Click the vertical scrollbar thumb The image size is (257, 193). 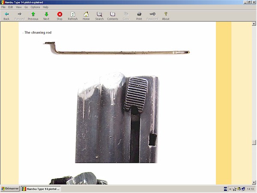[x=254, y=142]
